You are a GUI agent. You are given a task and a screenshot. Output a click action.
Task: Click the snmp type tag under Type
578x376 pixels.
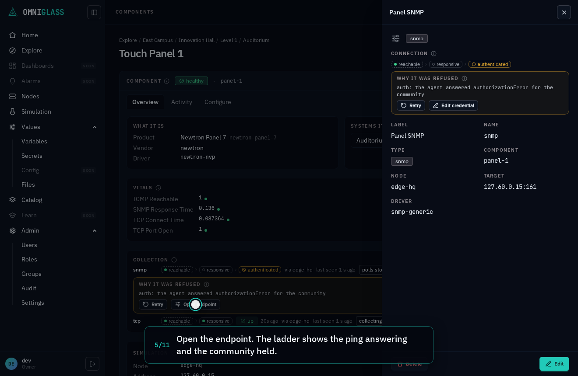coord(402,161)
